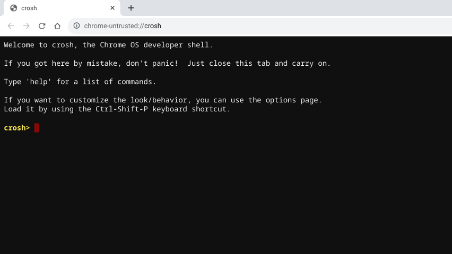Reload the crosh page

point(42,26)
